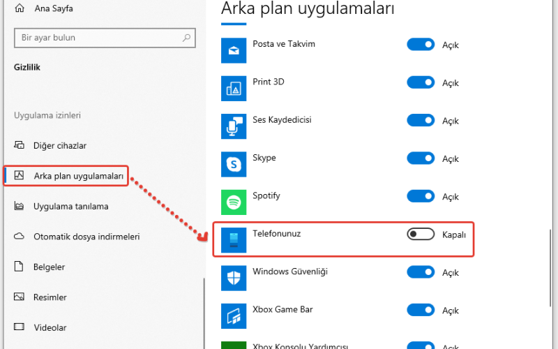
Task: Click the app list vertical scrollbar
Action: (551, 268)
